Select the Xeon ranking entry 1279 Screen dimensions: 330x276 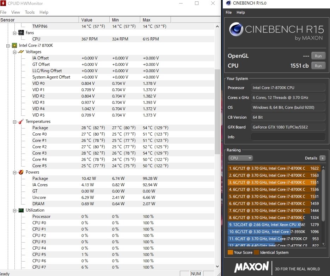pos(274,225)
